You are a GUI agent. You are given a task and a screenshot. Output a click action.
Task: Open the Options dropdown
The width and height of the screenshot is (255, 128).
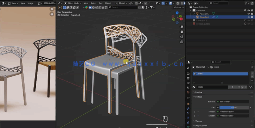(179, 7)
